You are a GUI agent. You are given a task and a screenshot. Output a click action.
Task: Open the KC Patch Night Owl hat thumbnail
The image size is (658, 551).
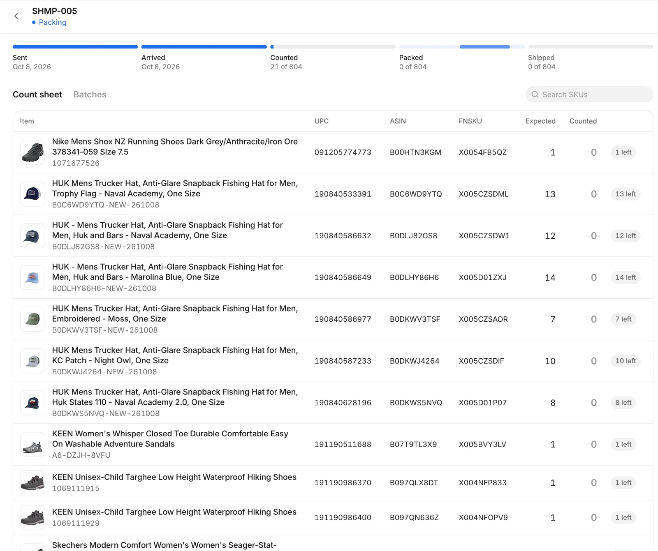(x=32, y=361)
